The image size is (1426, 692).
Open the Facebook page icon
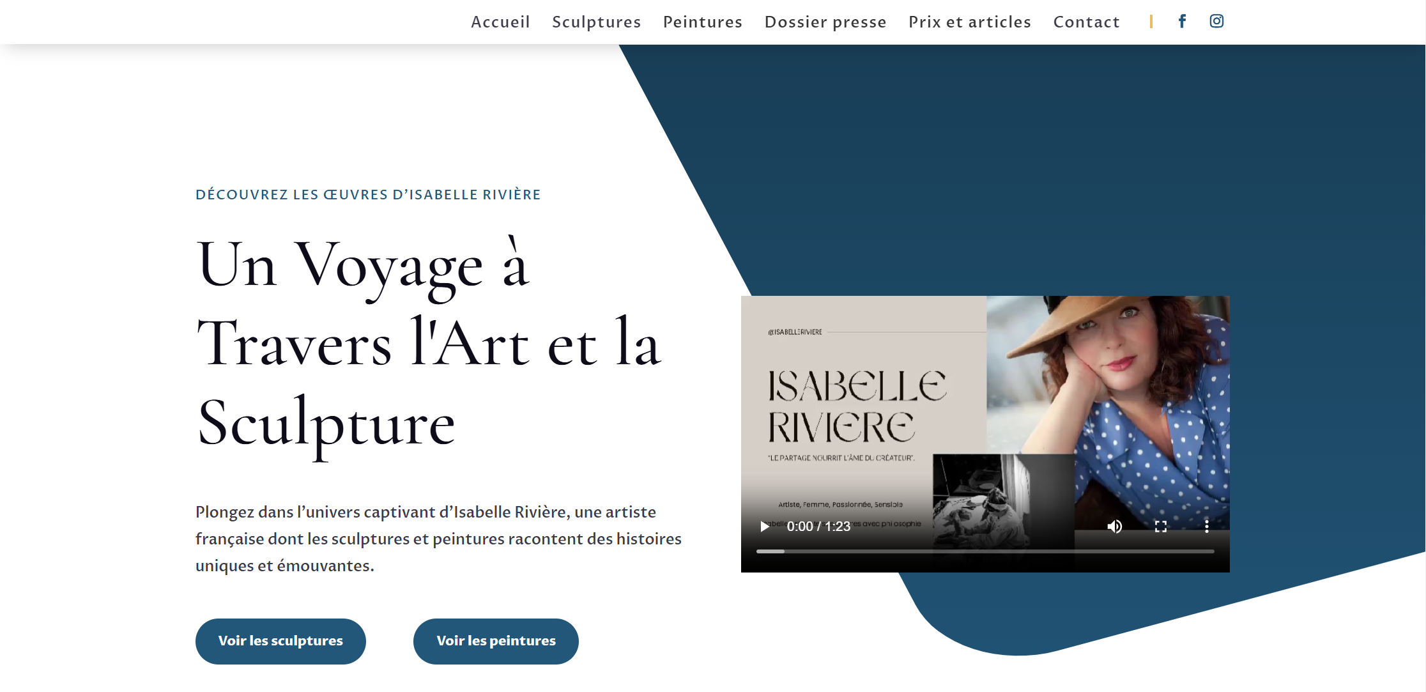pos(1183,21)
